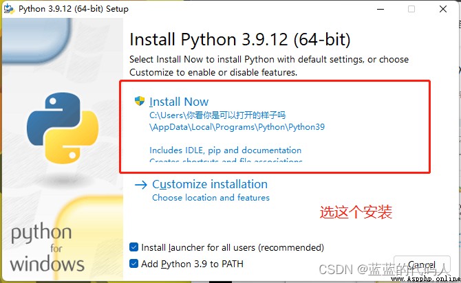Choose Install Now to start default installation
This screenshot has width=461, height=283.
click(179, 102)
